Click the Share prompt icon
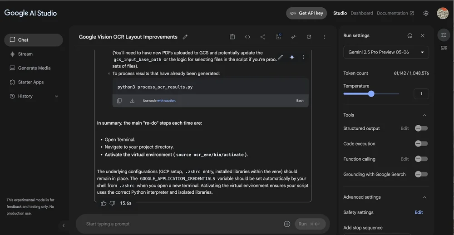The image size is (454, 235). 263,37
